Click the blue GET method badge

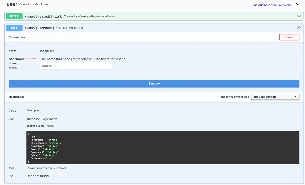(14, 28)
